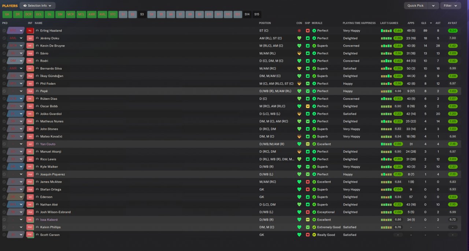Open Jérémy Doku's AML position dropdown

[16, 38]
